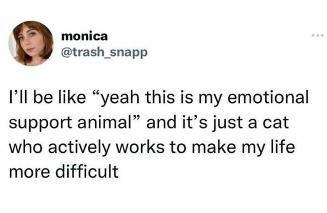Viewport: 327px width, 213px height.
Task: Click the face in the avatar circle
Action: 28,43
